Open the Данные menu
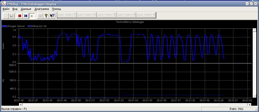 point(26,9)
